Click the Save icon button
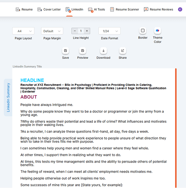The image size is (186, 188). 66,50
